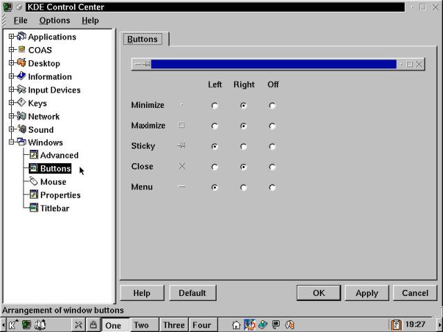Open the Options menu
Image resolution: width=443 pixels, height=332 pixels.
point(54,21)
